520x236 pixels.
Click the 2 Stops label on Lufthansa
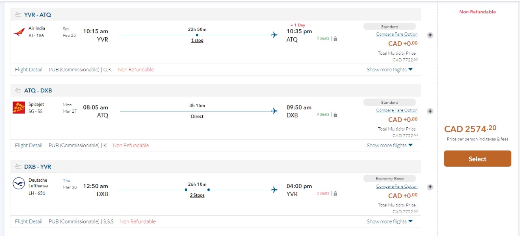click(x=197, y=195)
